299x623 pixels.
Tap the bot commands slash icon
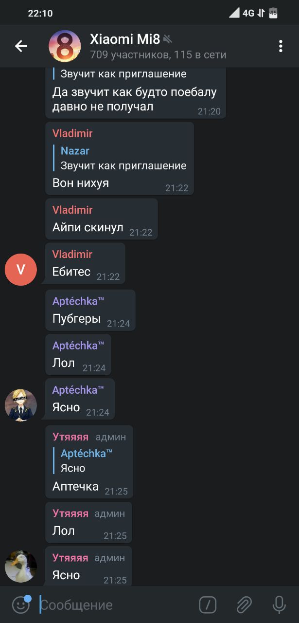208,605
